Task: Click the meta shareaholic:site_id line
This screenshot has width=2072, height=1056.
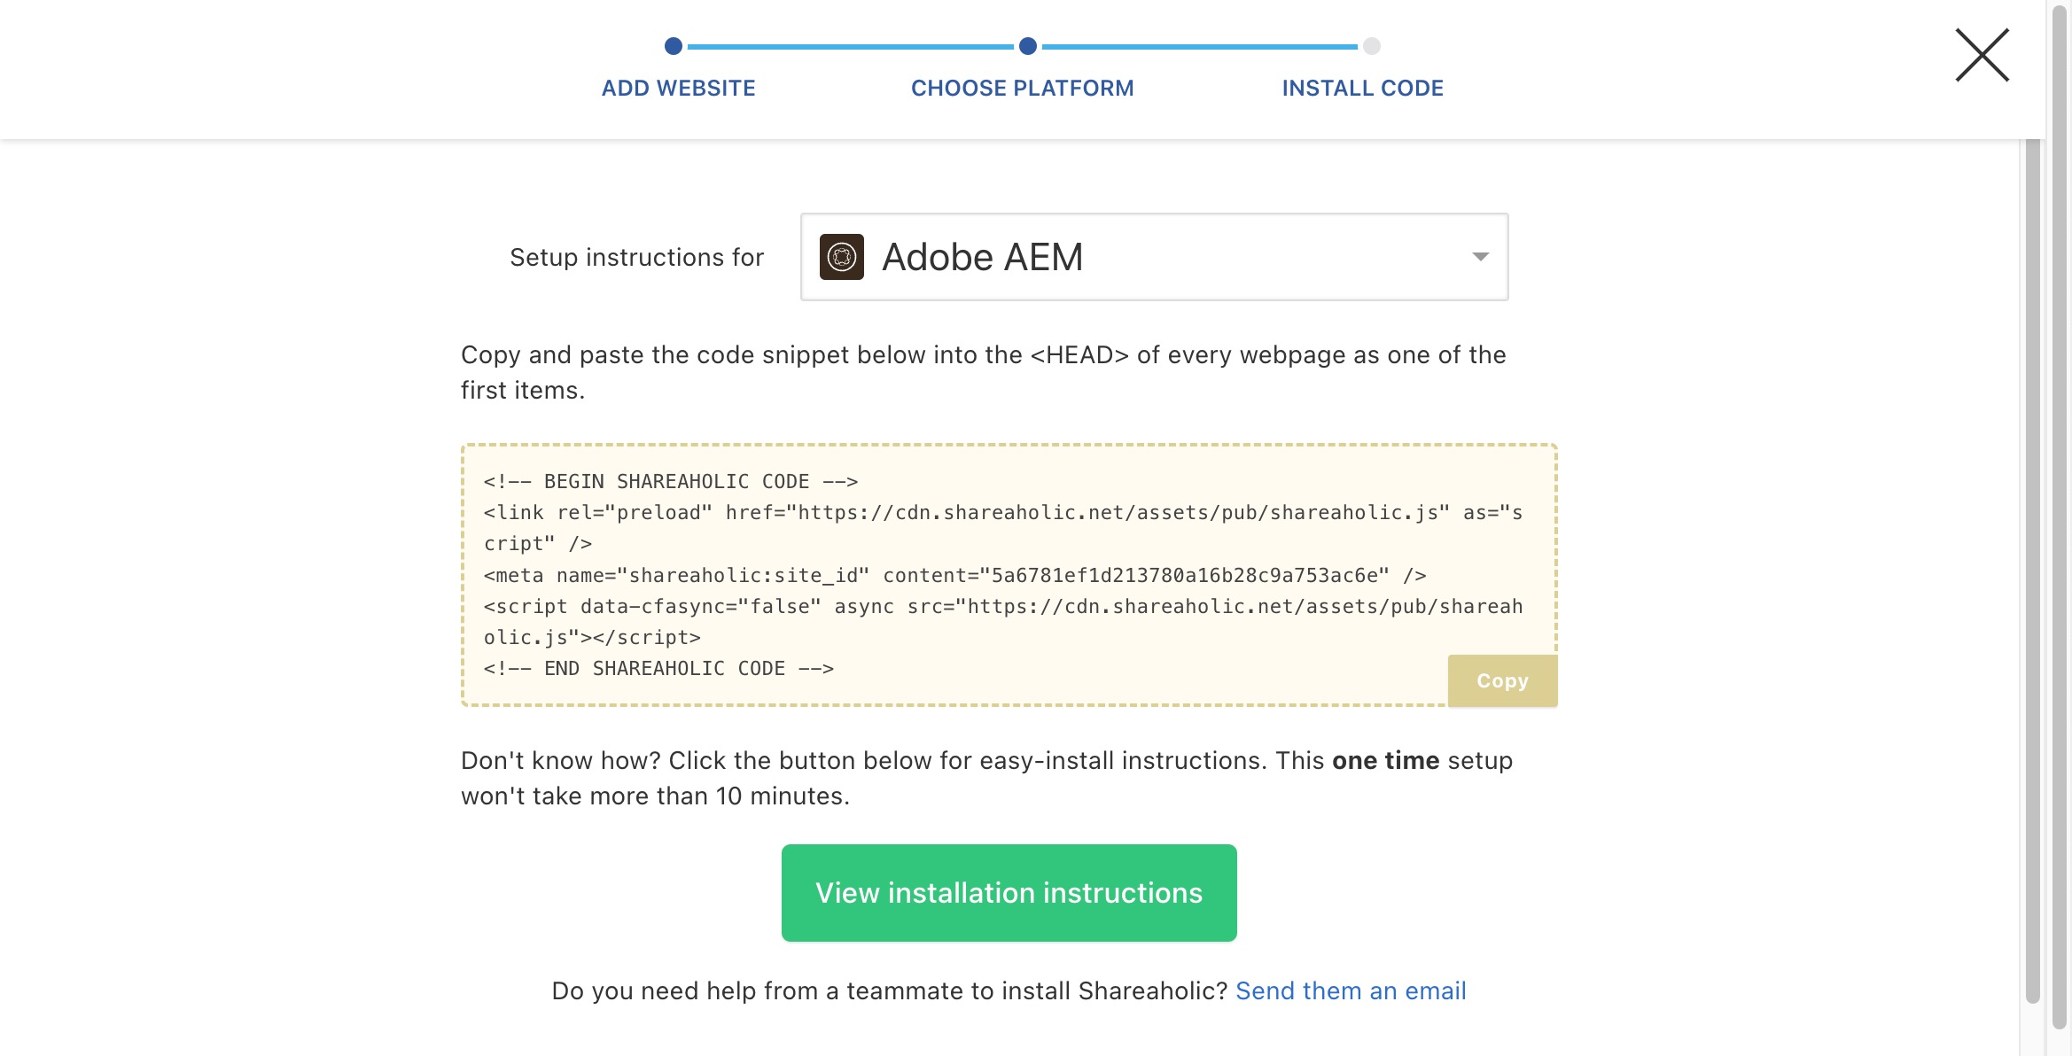Action: pos(954,576)
